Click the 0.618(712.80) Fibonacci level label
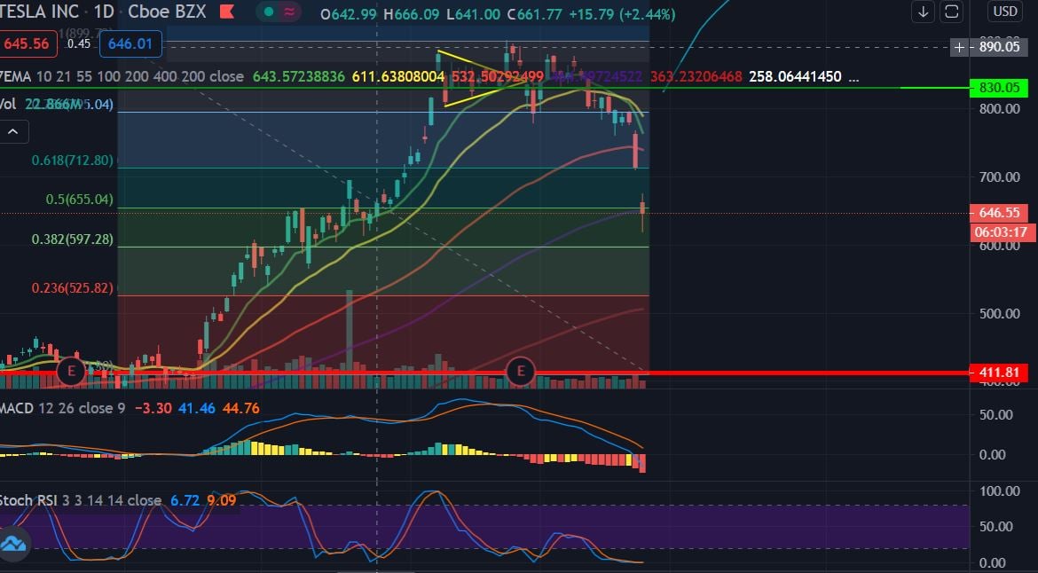The image size is (1038, 573). point(72,161)
